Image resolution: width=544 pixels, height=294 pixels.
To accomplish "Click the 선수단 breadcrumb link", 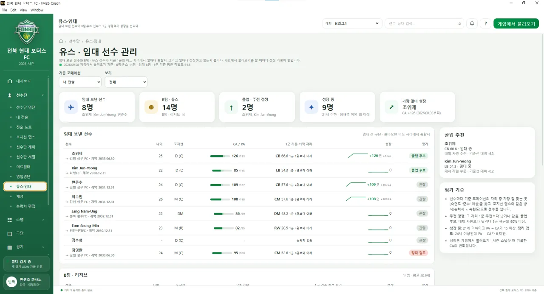I will 74,41.
